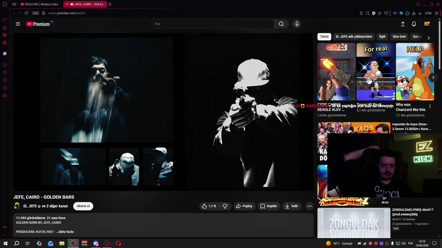Open YouTube notifications bell
Image resolution: width=442 pixels, height=248 pixels.
(x=414, y=24)
